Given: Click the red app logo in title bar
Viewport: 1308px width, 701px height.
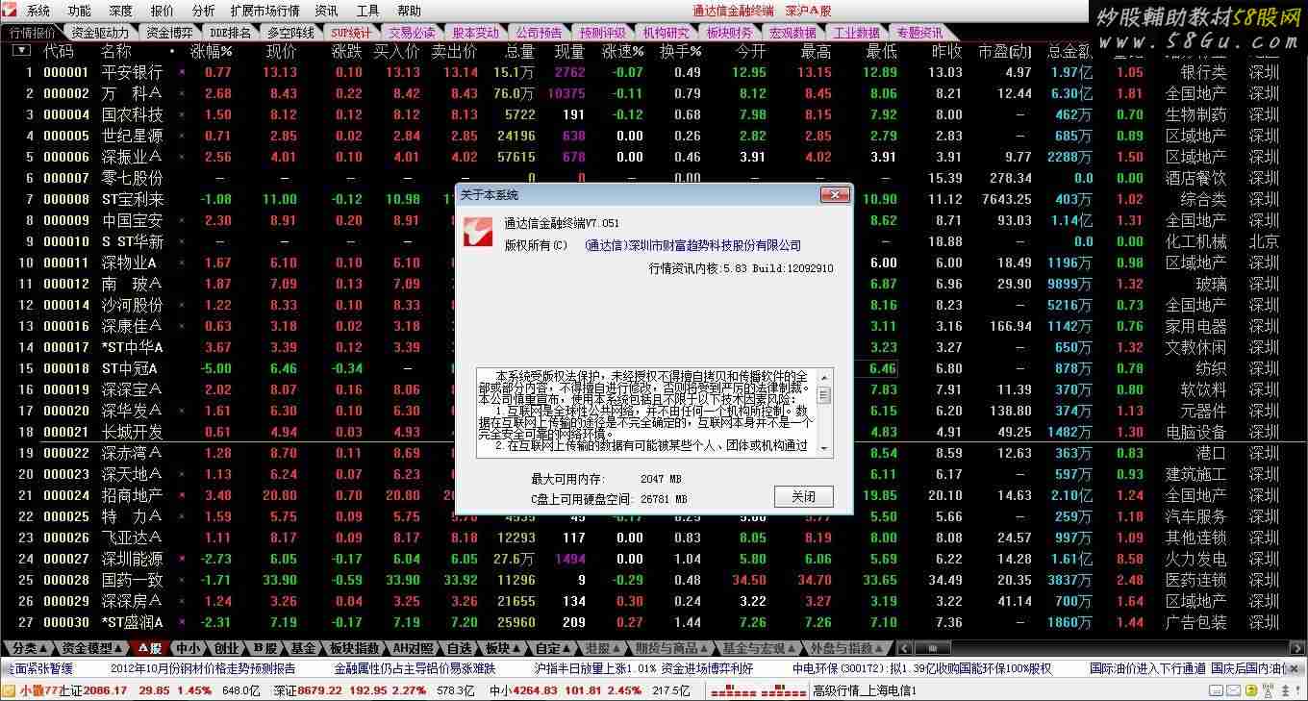Looking at the screenshot, I should tap(11, 11).
